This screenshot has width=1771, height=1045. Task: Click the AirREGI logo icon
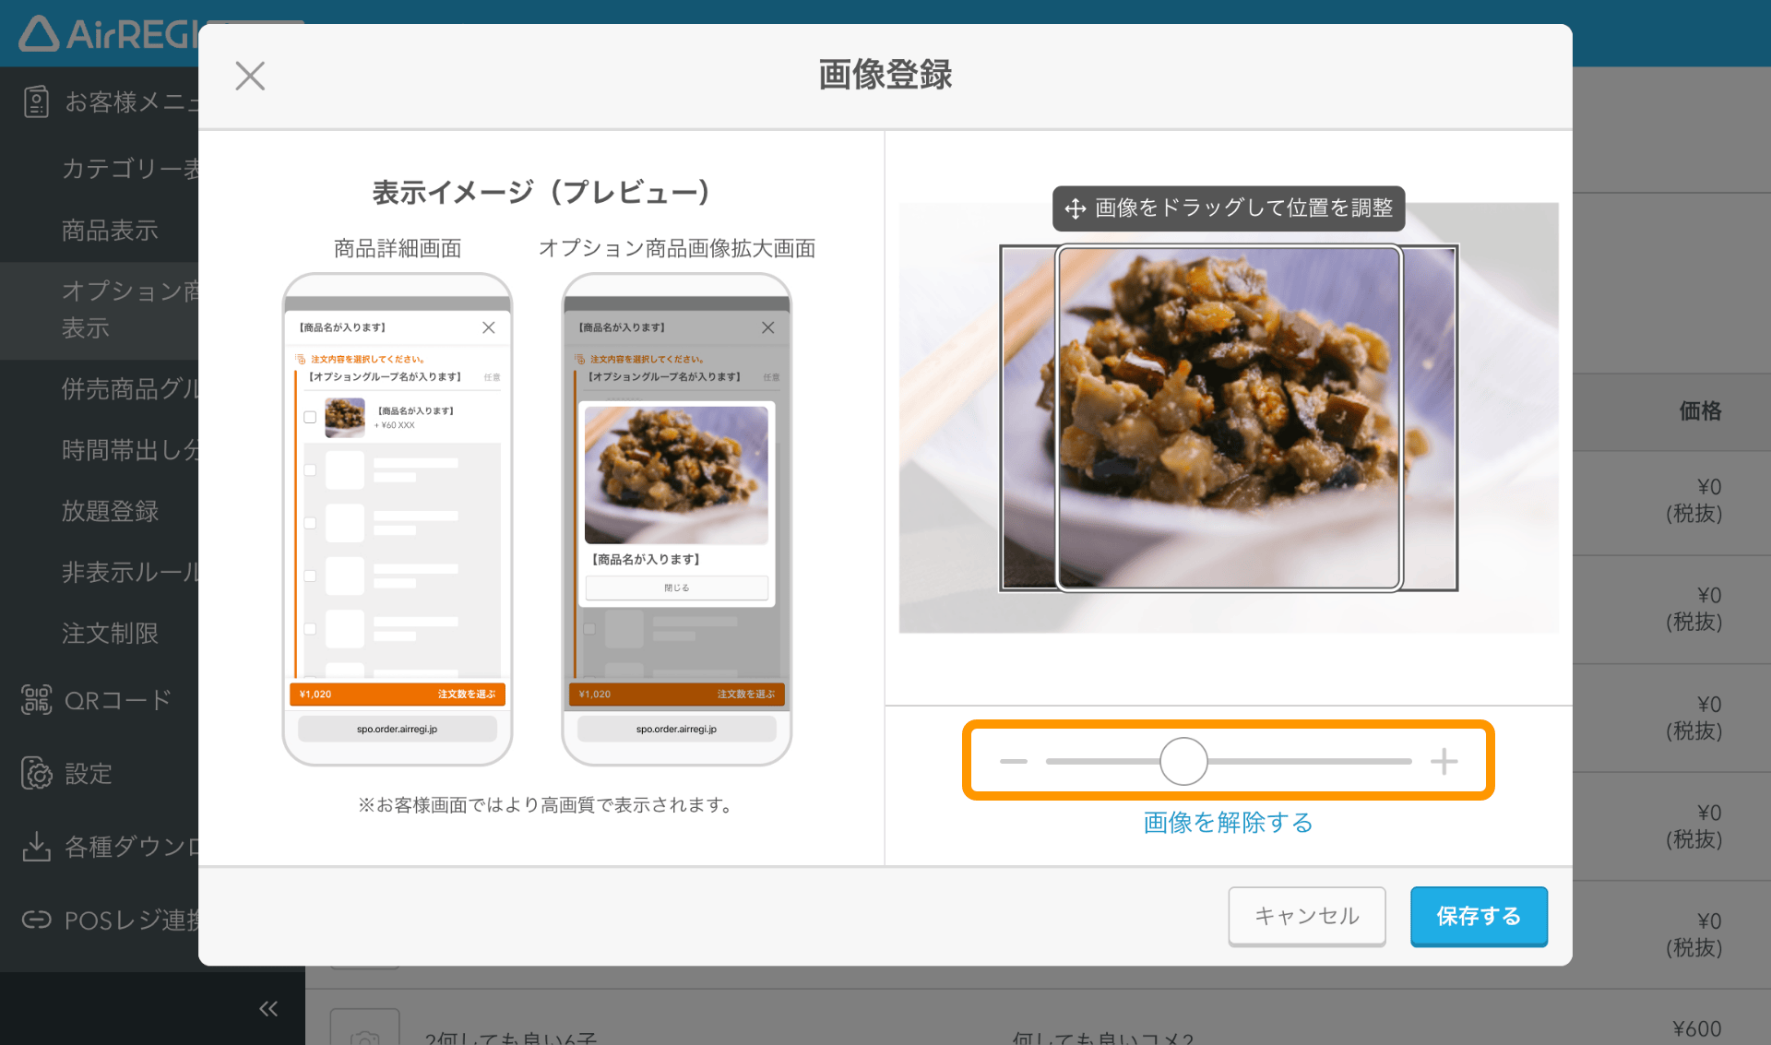pyautogui.click(x=39, y=34)
